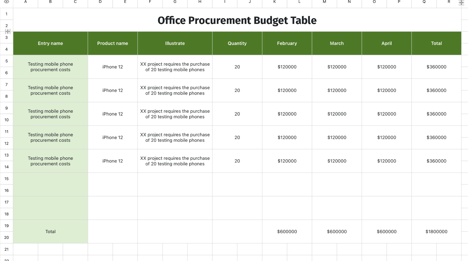Screen dimensions: 468x261
Task: Select the XX project description cell in rows 9-10
Action: [175, 114]
